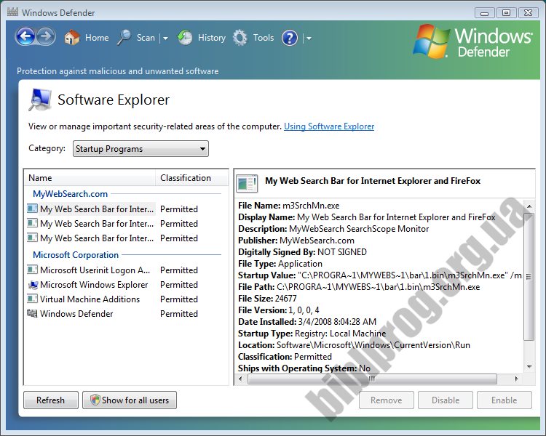Open the Tools gear icon

(240, 37)
